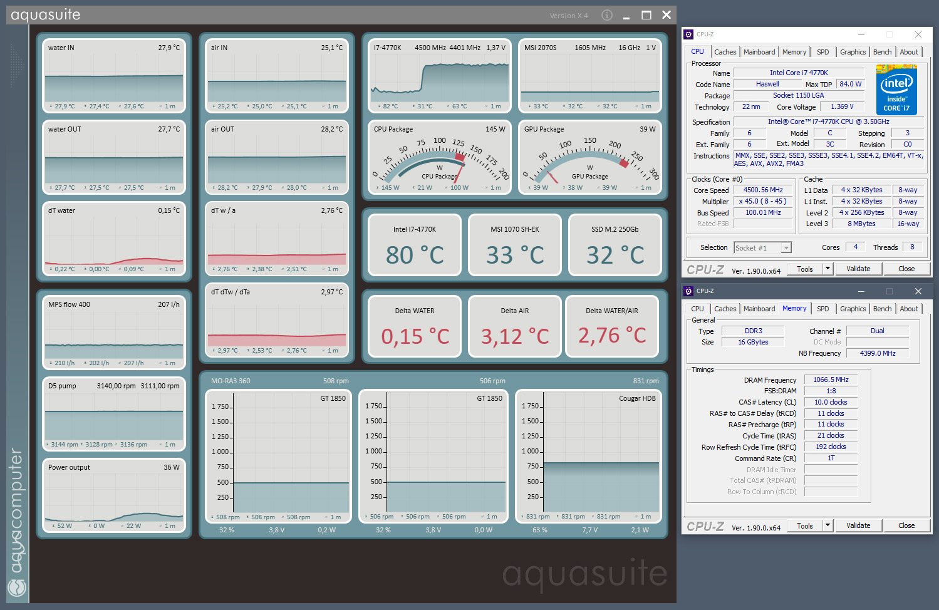Open Caches tab in CPU-Z memory window
939x610 pixels.
point(725,309)
